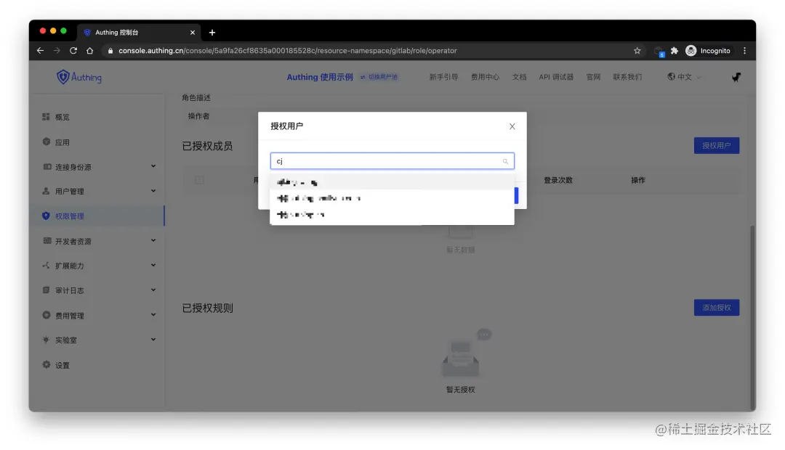Click the page vertical scrollbar
Image resolution: width=785 pixels, height=450 pixels.
752,317
